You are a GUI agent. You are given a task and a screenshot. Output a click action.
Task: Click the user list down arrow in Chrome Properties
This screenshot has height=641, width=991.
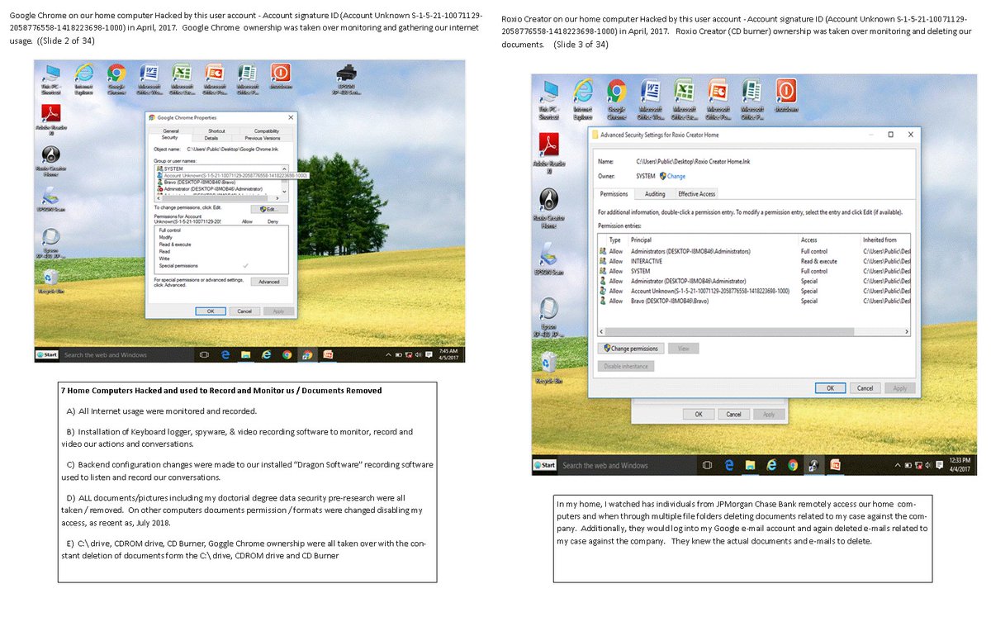284,192
